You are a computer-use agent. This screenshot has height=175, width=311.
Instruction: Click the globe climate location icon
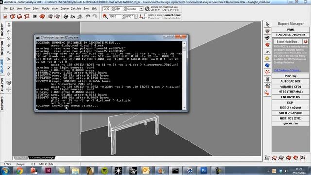147,9
